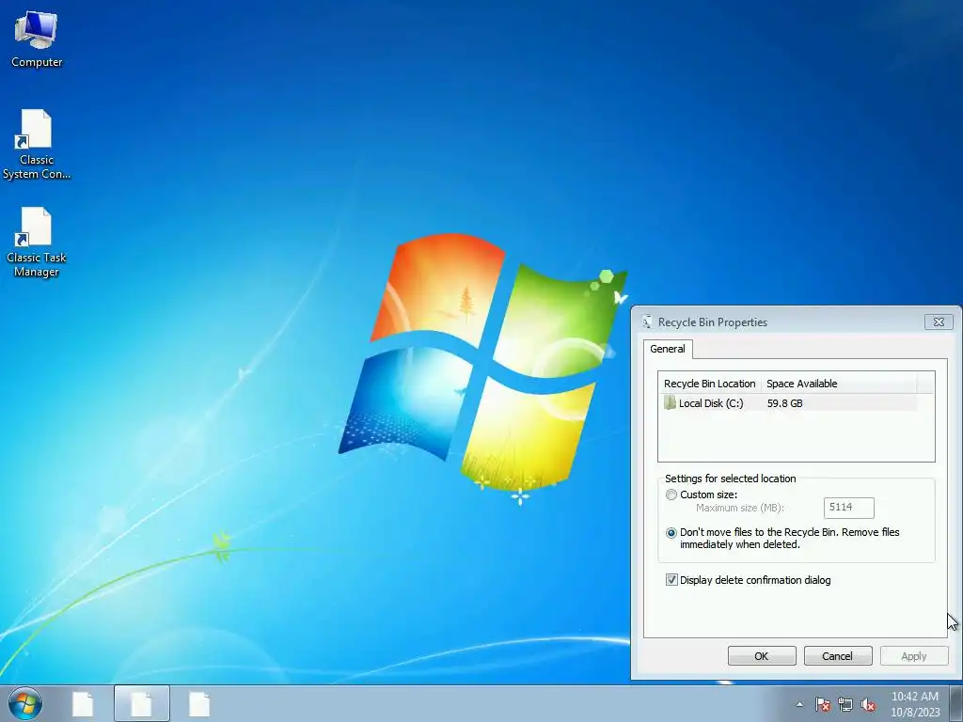Open the Windows Start menu orb
The image size is (963, 722).
25,703
